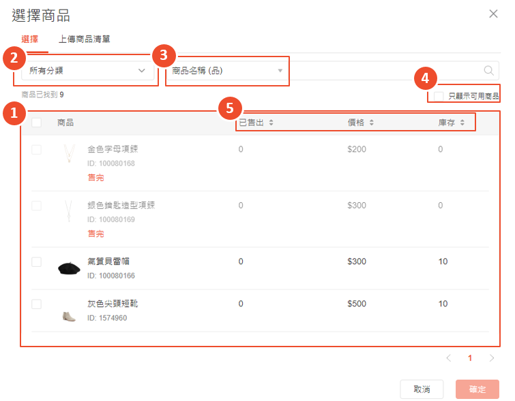
Task: Select the 選擇 tab
Action: 30,39
